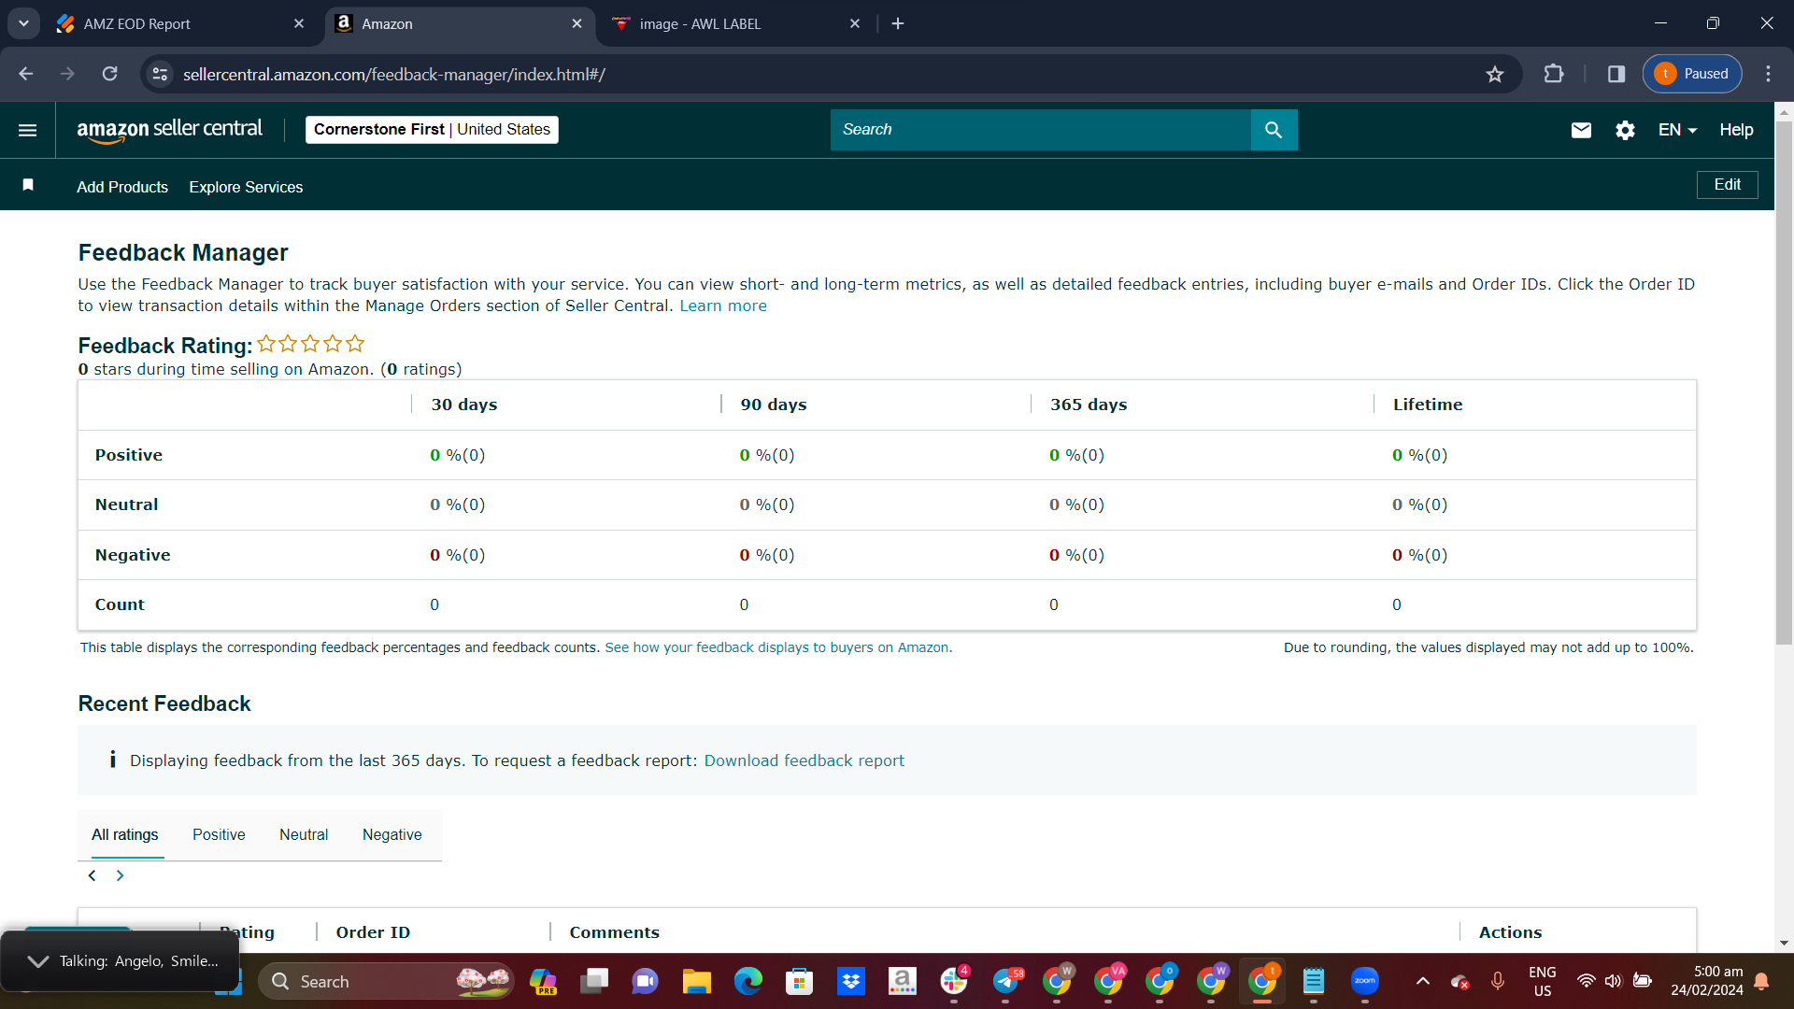Screen dimensions: 1794x1009
Task: Select the Neutral feedback tab
Action: (304, 835)
